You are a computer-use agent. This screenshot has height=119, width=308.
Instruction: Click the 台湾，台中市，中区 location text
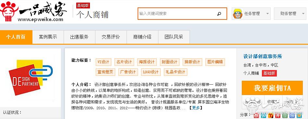(261, 65)
